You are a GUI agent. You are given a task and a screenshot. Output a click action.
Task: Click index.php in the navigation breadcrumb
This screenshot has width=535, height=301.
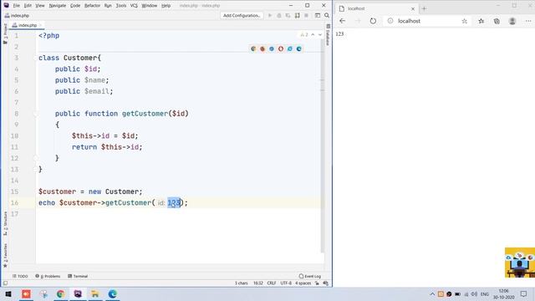pyautogui.click(x=17, y=16)
